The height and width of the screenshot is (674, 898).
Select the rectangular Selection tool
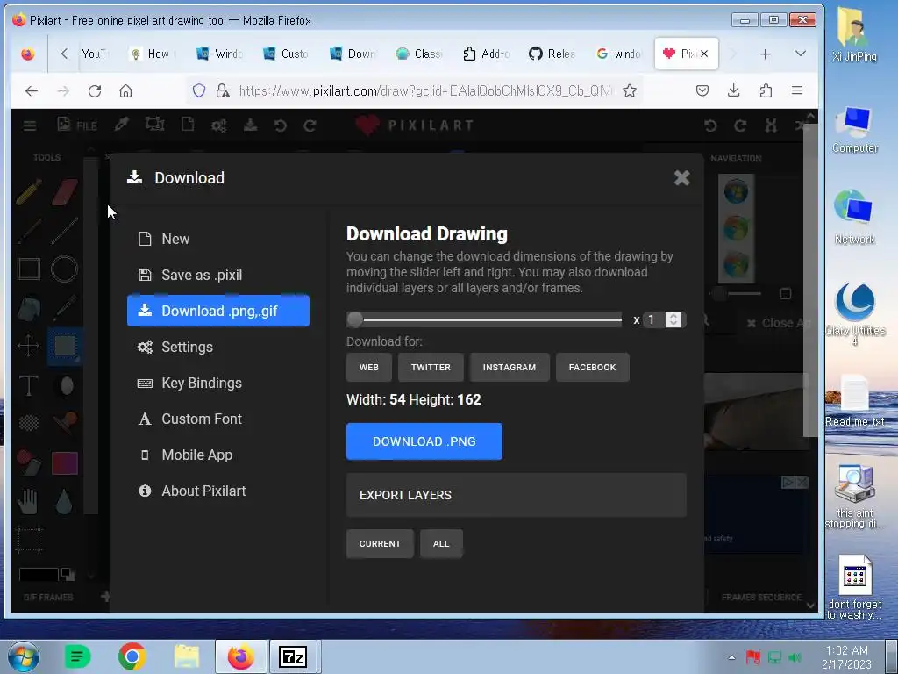[x=65, y=346]
